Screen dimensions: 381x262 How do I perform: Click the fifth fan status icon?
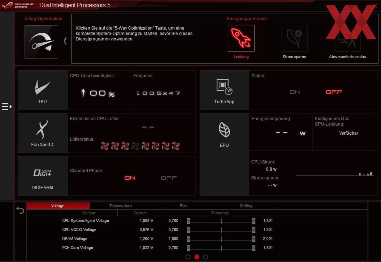tap(145, 146)
